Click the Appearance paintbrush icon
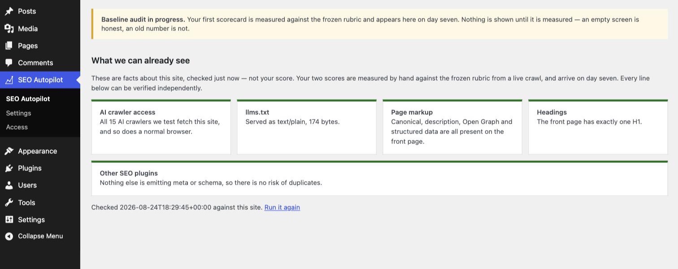The width and height of the screenshot is (678, 269). click(x=9, y=151)
